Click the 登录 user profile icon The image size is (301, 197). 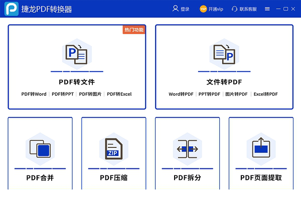click(x=175, y=9)
